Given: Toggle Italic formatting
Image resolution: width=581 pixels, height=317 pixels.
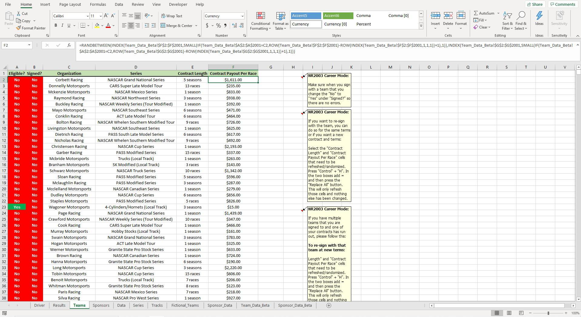Looking at the screenshot, I should pyautogui.click(x=62, y=26).
